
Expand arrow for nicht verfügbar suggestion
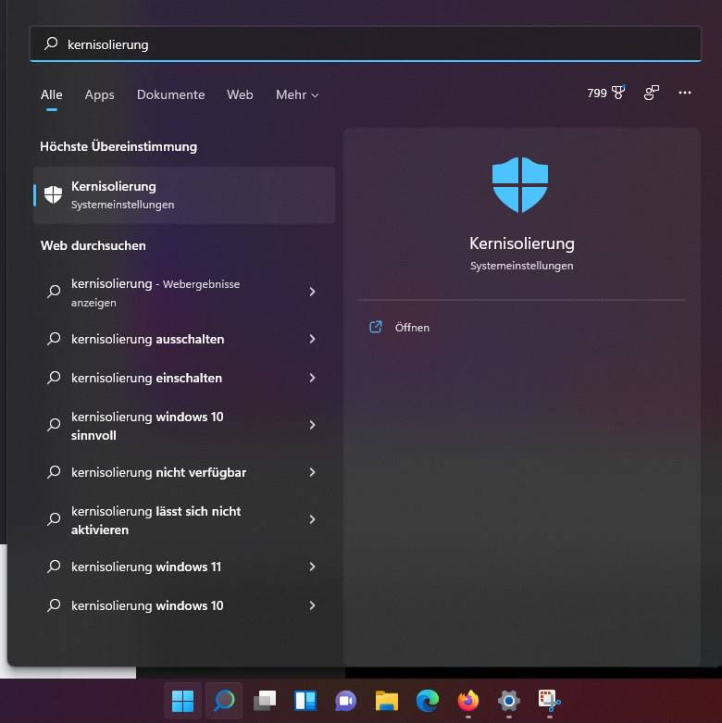tap(313, 472)
